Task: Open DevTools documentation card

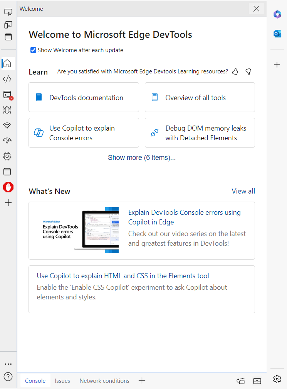Action: (x=84, y=97)
